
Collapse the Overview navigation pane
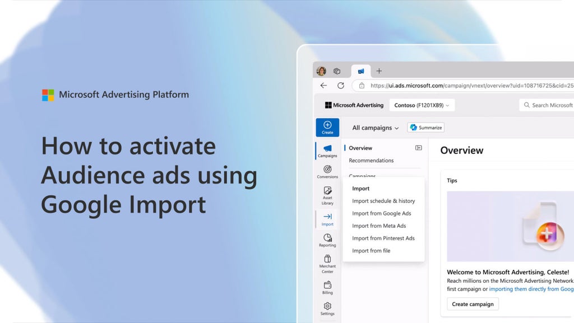coord(418,147)
